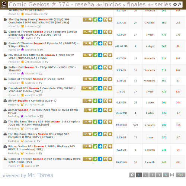
Task: Click Comic Geekos logo in header
Action: 4,4
